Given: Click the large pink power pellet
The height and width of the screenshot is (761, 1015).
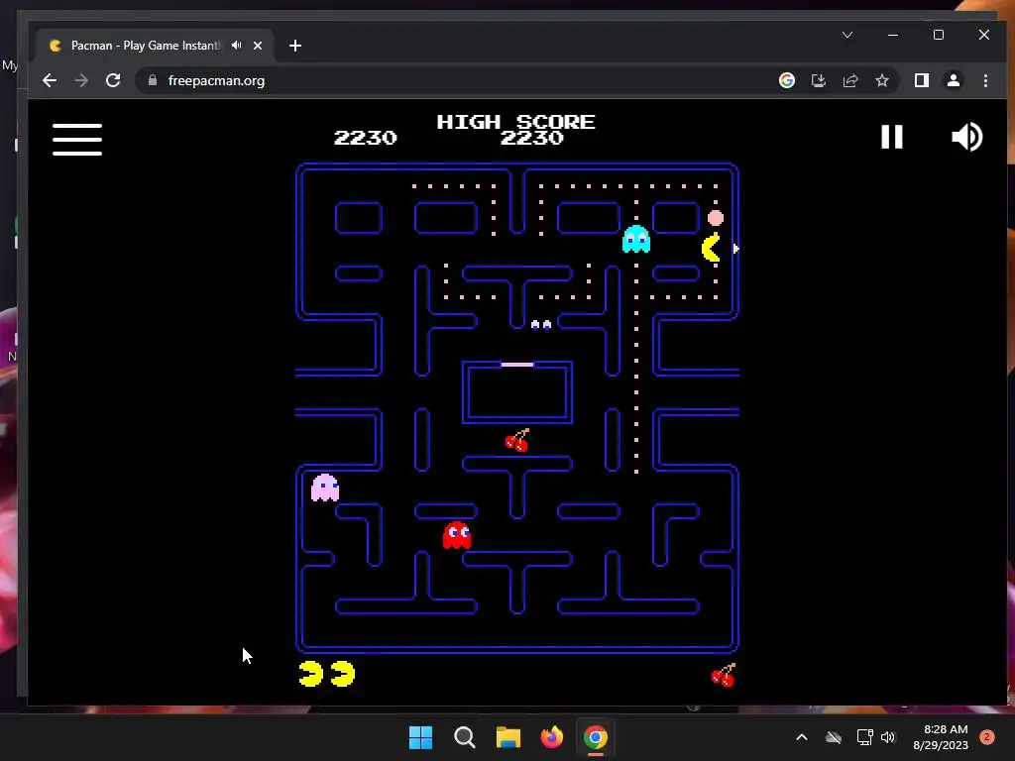Looking at the screenshot, I should coord(716,218).
